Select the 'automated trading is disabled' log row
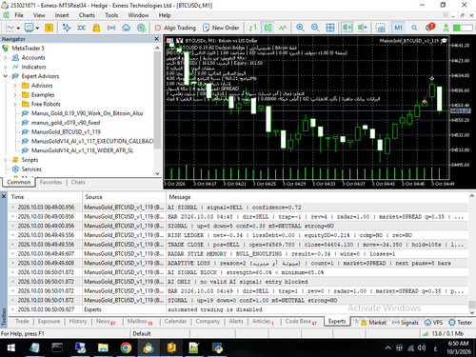This screenshot has width=476, height=357. (238, 309)
